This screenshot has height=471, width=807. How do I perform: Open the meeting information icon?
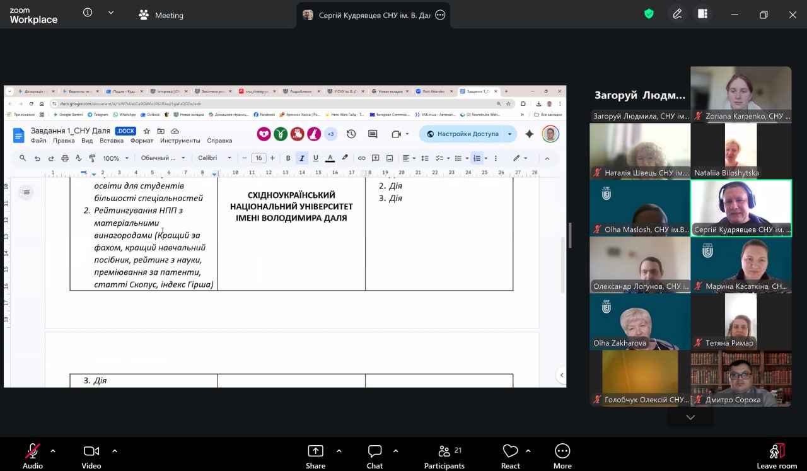click(x=88, y=13)
